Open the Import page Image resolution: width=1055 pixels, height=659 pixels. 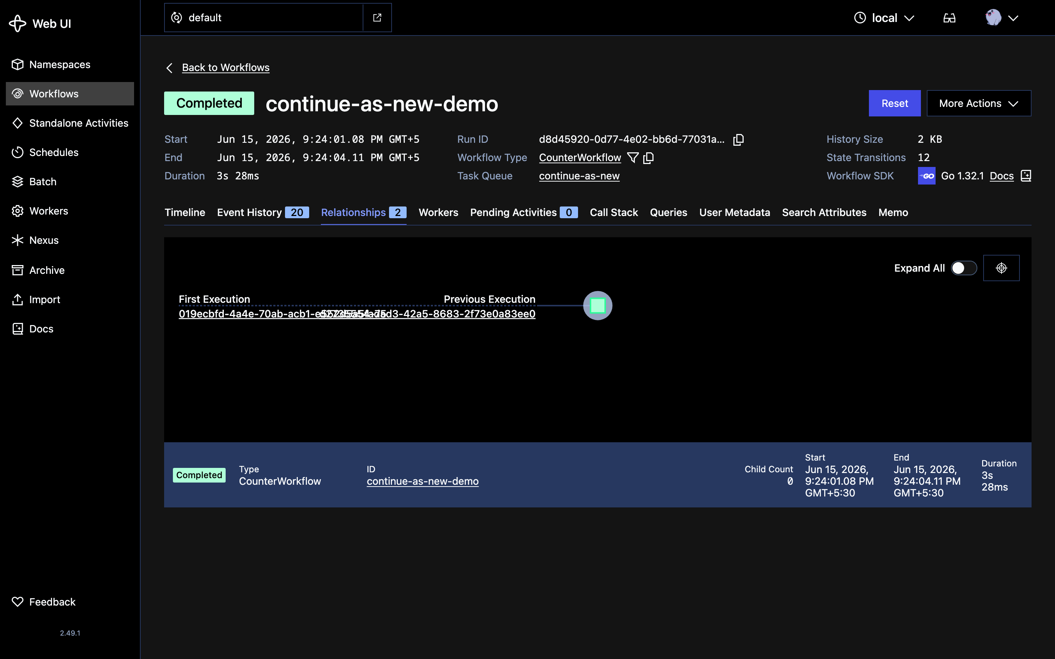click(x=70, y=299)
